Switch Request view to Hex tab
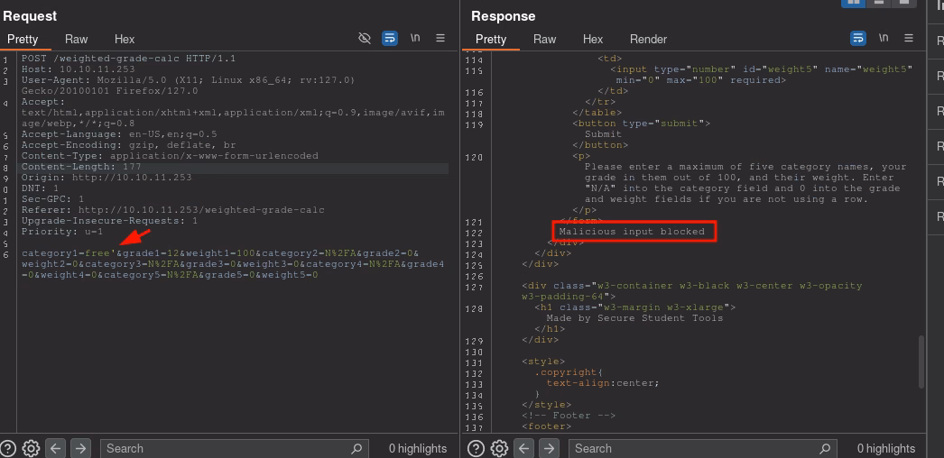 click(x=125, y=39)
